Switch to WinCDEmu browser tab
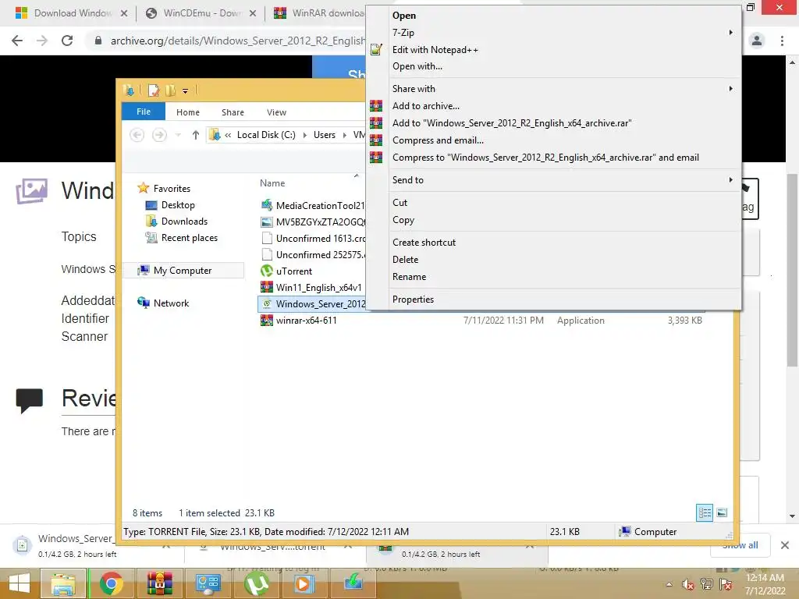 pyautogui.click(x=202, y=13)
